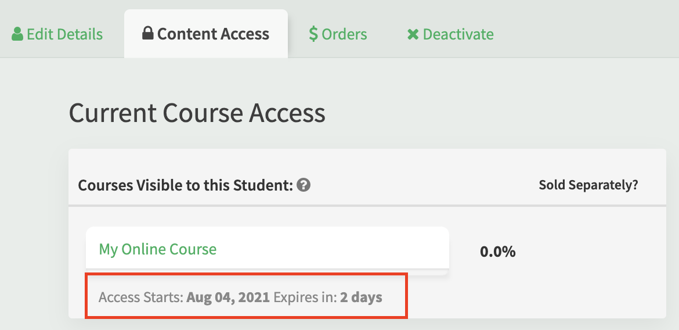
Task: Click the padlock icon on Content Access tab
Action: click(147, 33)
